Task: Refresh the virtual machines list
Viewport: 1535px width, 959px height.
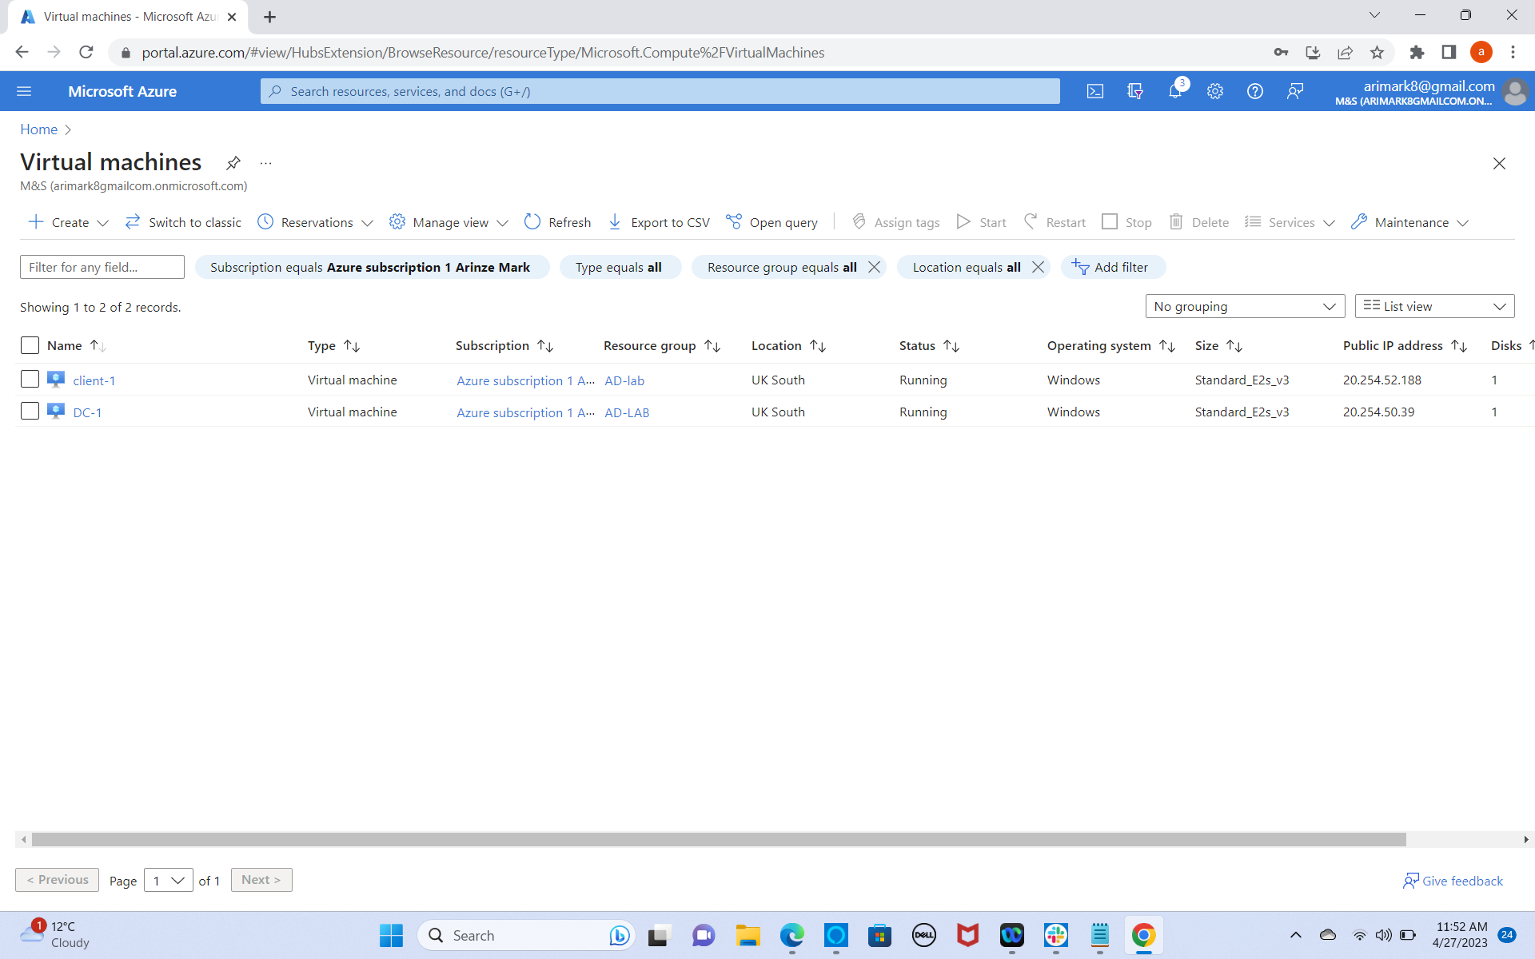Action: pos(557,222)
